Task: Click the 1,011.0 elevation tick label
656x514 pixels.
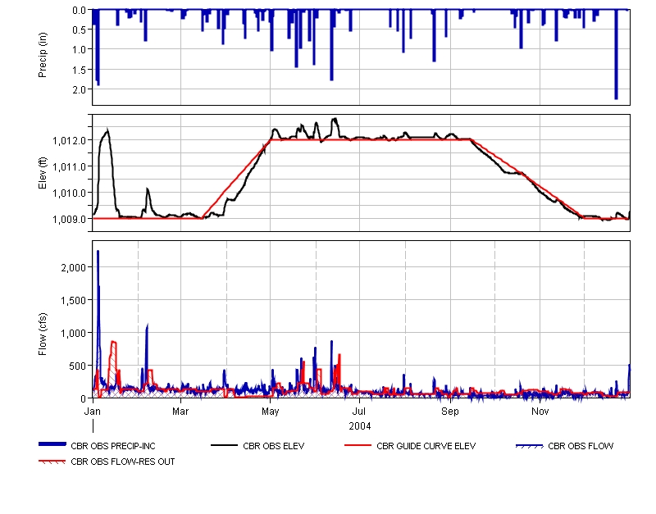Action: 70,167
